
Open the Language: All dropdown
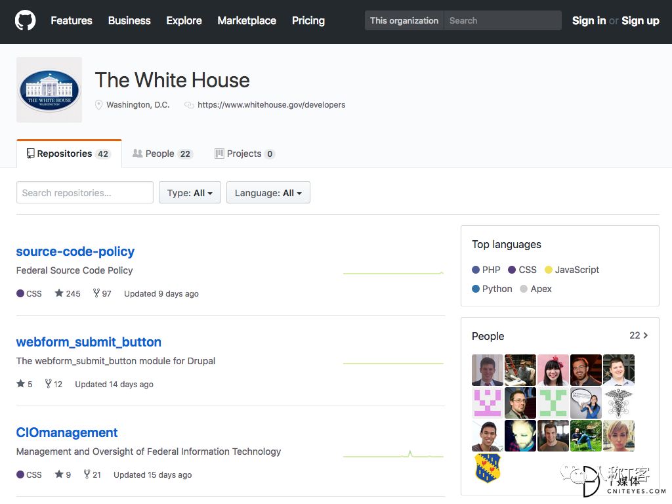coord(268,192)
